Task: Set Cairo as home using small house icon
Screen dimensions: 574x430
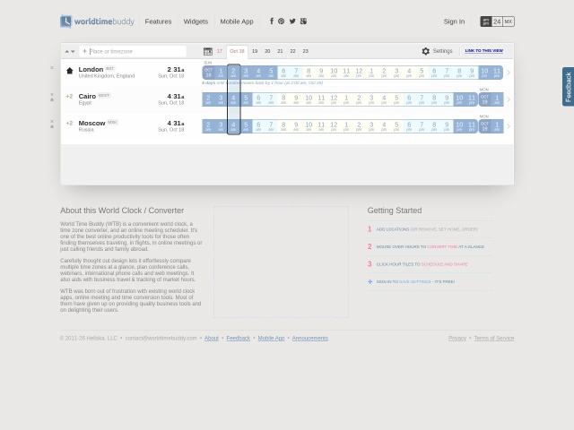Action: point(52,99)
